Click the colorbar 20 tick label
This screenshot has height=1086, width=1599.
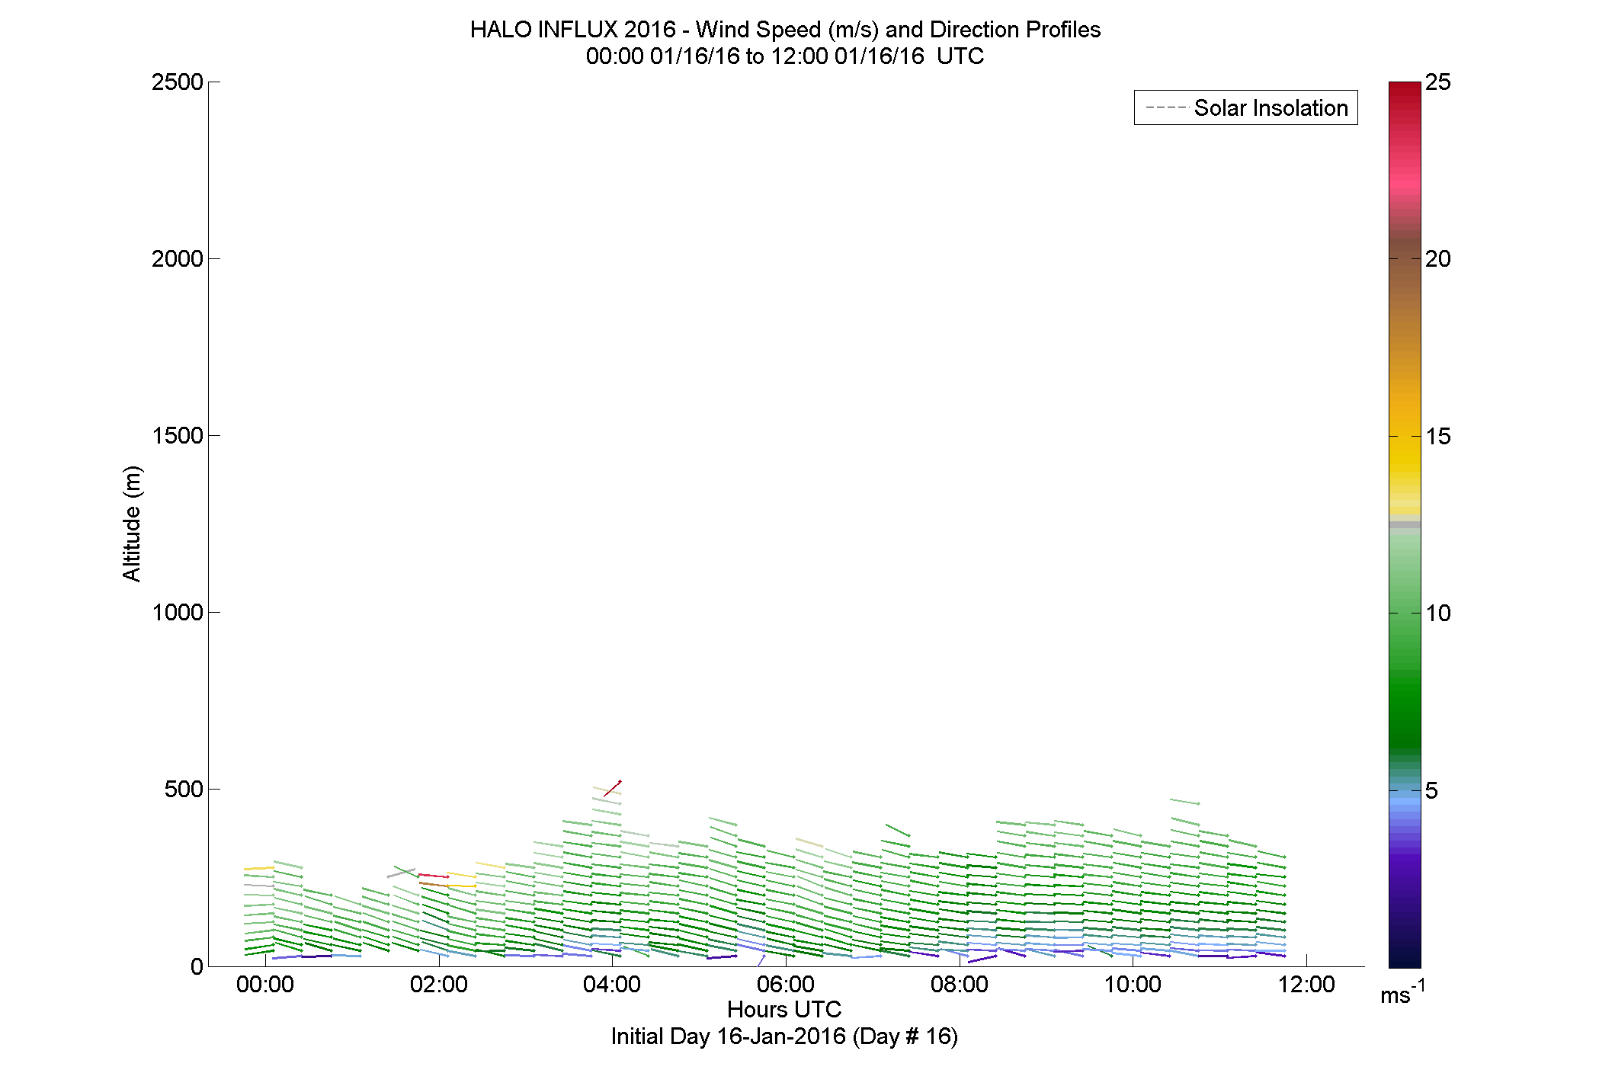[x=1438, y=259]
